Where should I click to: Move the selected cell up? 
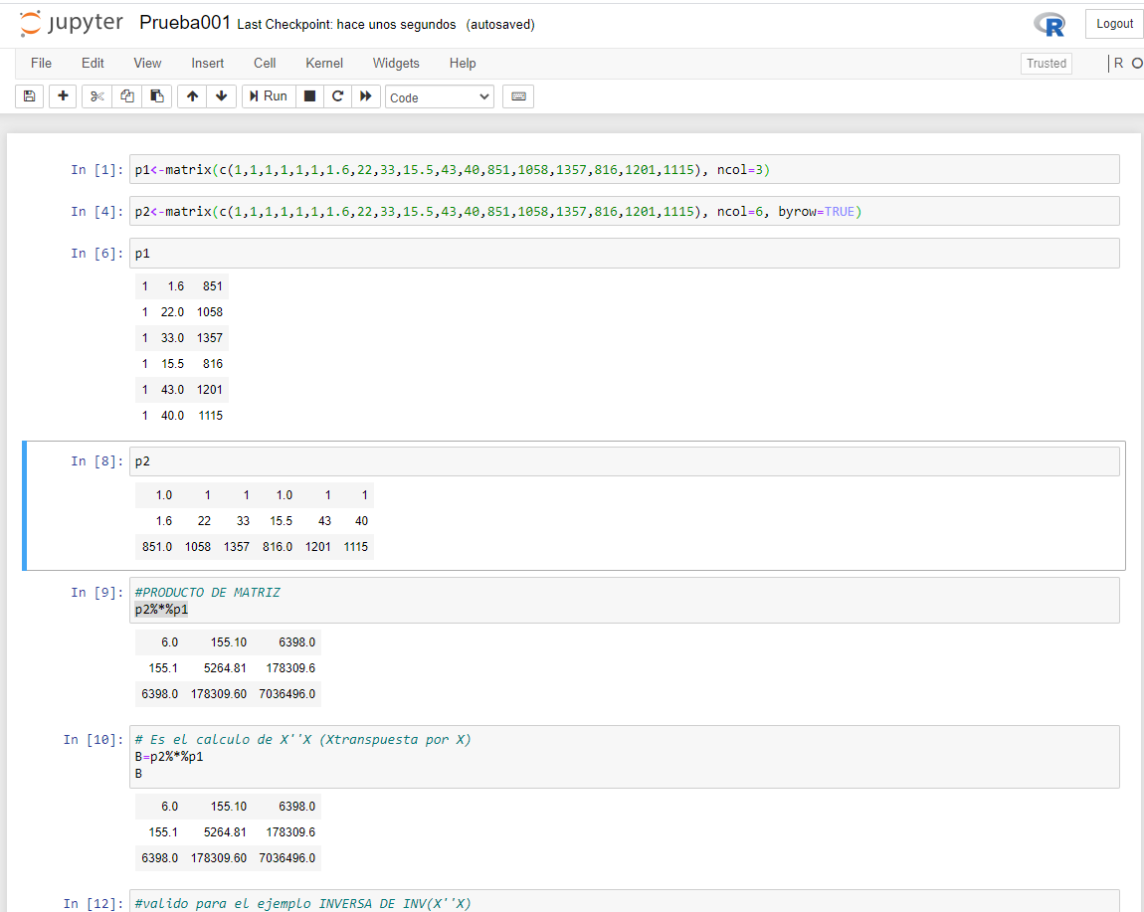191,95
